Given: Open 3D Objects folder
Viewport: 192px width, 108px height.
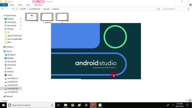Looking at the screenshot, I should coord(11,55).
